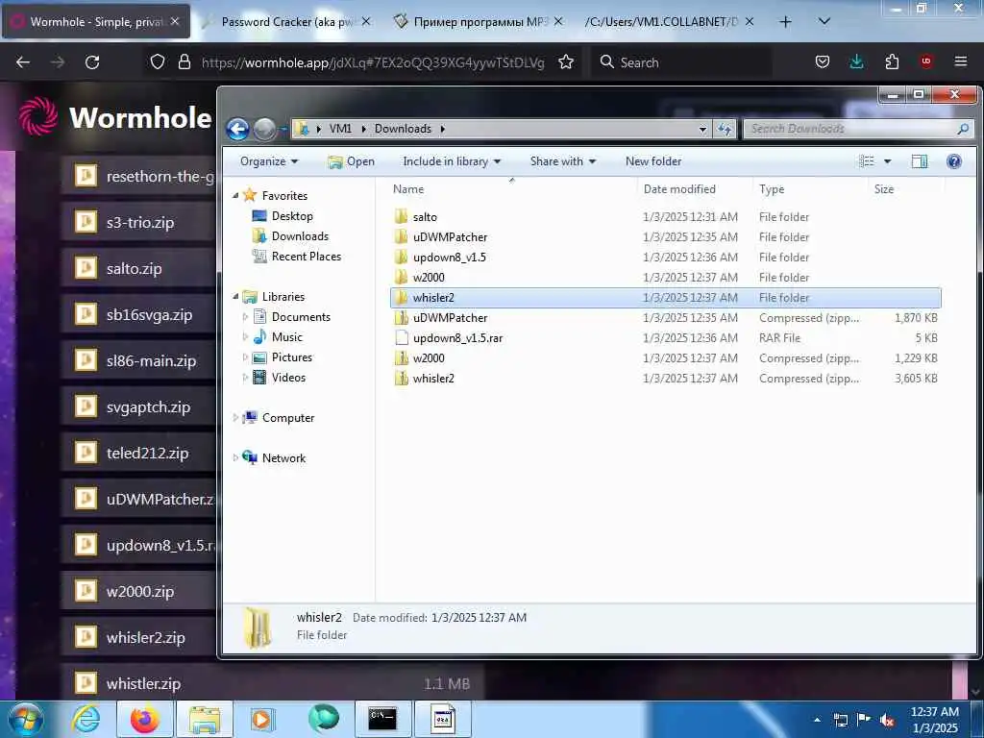Image resolution: width=984 pixels, height=738 pixels.
Task: Select the whisler2 compressed zip file
Action: 665,378
